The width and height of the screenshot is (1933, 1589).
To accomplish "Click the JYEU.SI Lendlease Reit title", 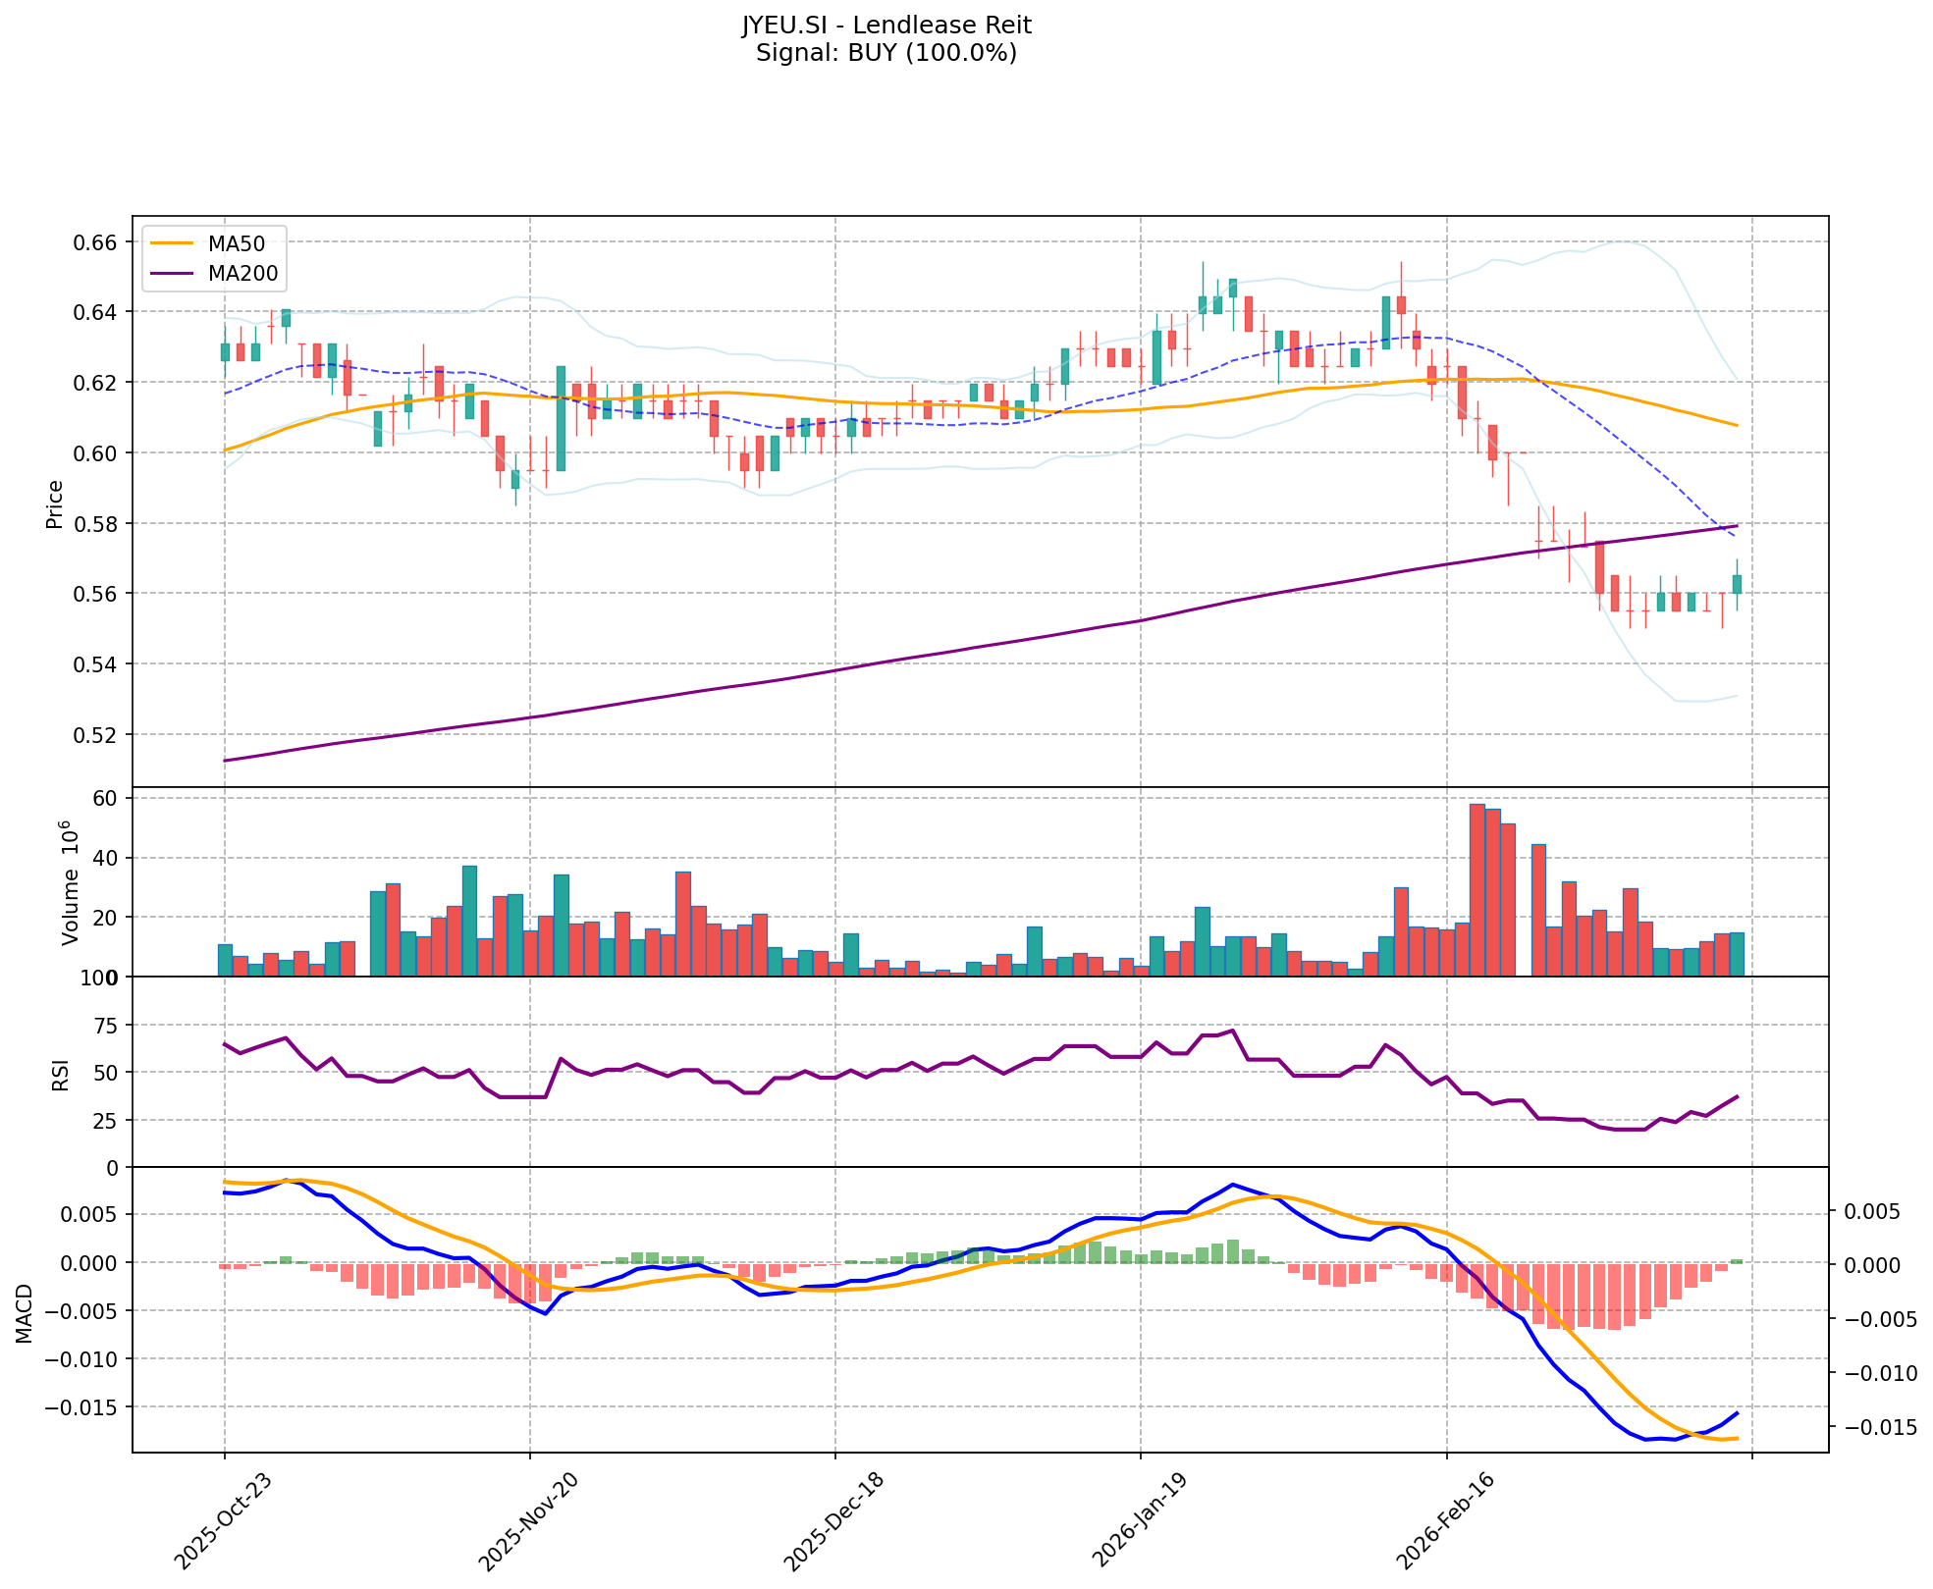I will (886, 25).
